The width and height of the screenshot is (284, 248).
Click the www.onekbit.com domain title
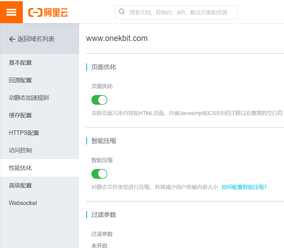pyautogui.click(x=117, y=38)
